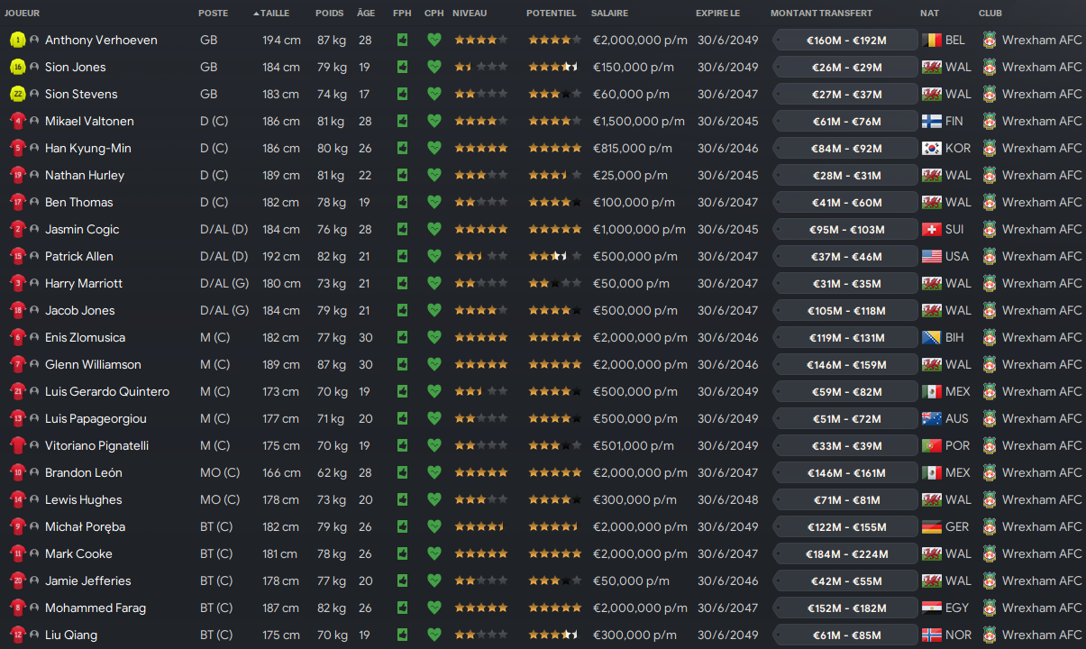Sort the list by the POIDS column
Viewport: 1086px width, 649px height.
tap(329, 14)
